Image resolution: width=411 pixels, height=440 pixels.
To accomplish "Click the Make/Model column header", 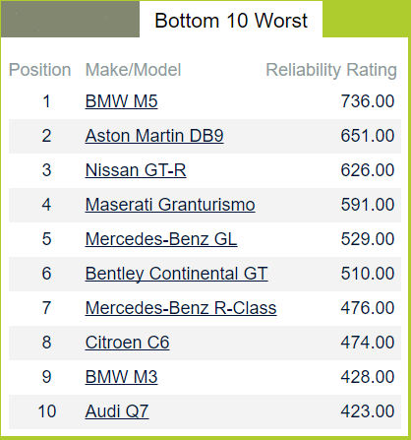I will coord(133,70).
